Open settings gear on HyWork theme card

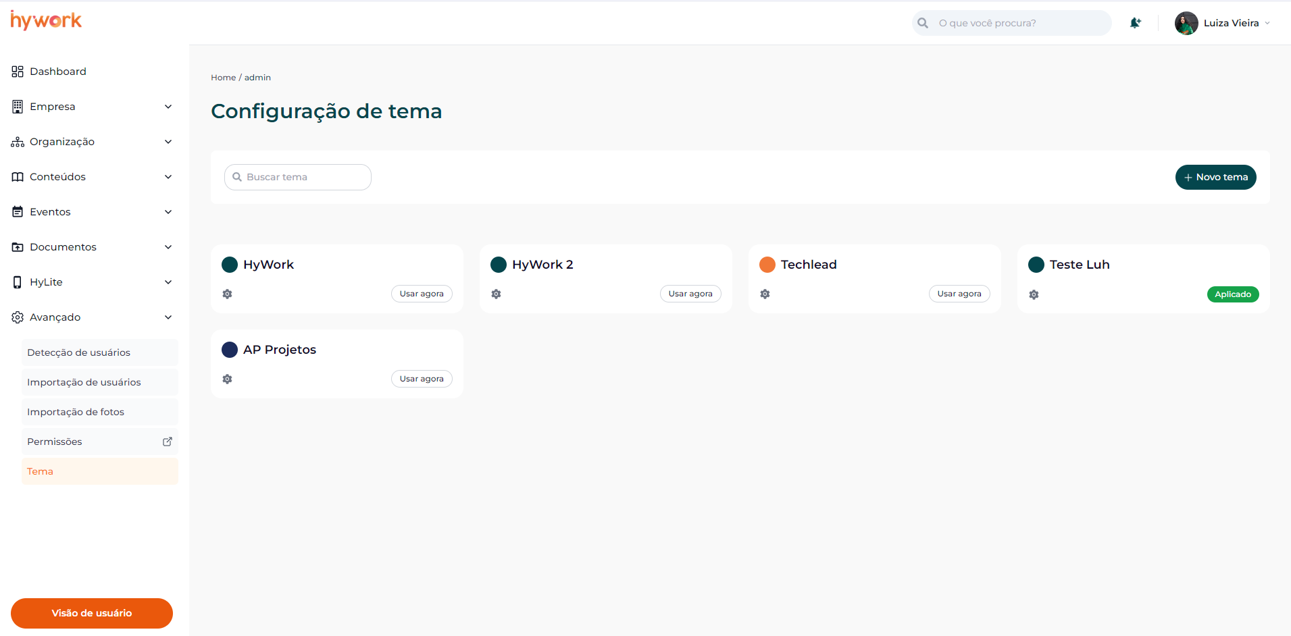pos(228,294)
